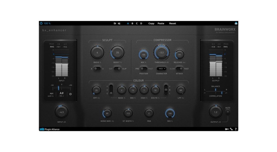The width and height of the screenshot is (277, 152).
Task: Select preset bank D
Action: point(141,23)
